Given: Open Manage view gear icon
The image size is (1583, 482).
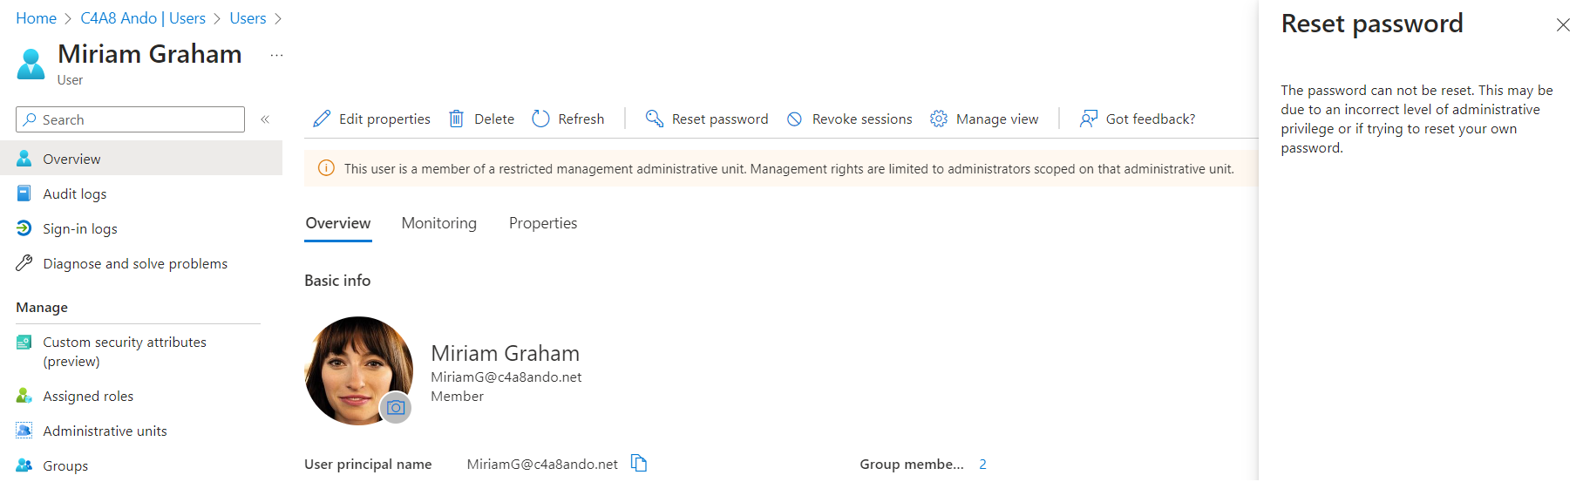Looking at the screenshot, I should (x=938, y=119).
